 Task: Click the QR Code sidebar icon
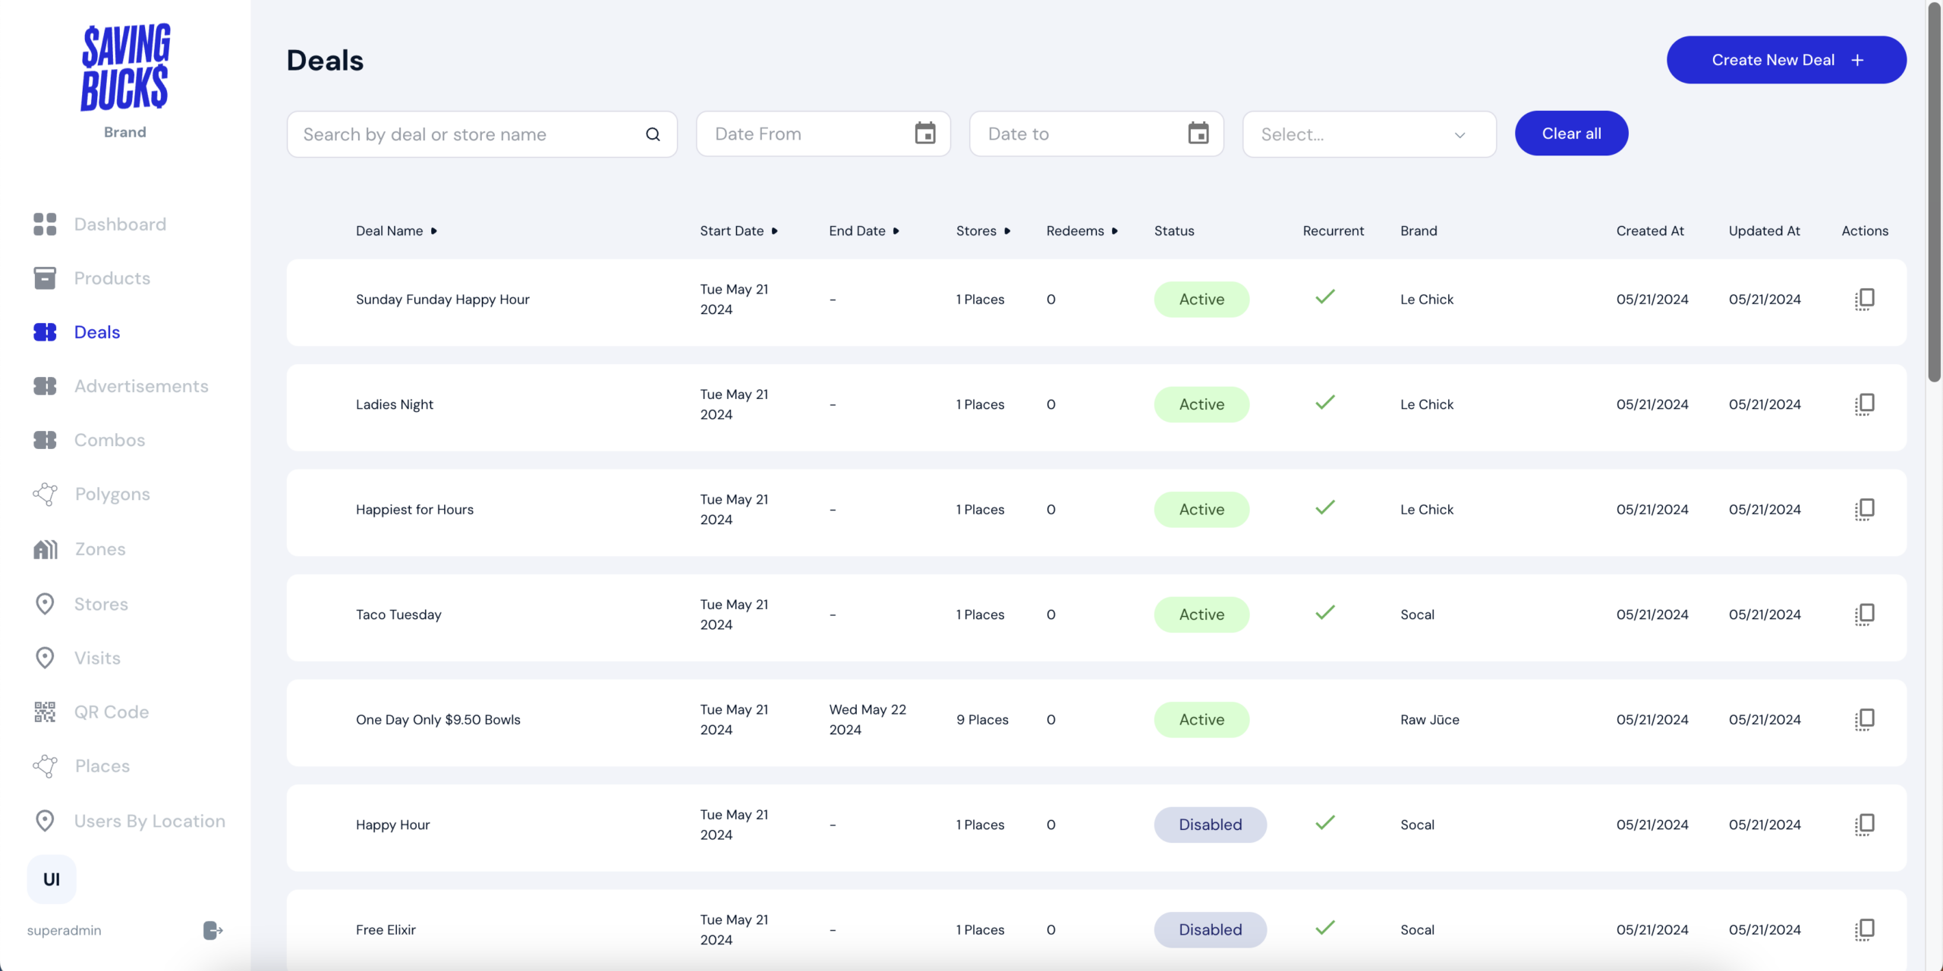[45, 712]
